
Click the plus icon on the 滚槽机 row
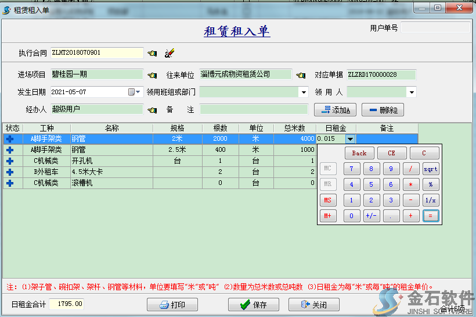[9, 183]
